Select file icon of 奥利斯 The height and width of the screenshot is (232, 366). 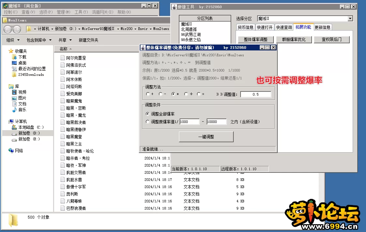63,194
